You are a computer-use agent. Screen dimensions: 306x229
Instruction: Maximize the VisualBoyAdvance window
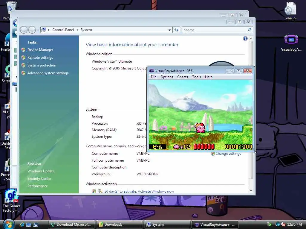pyautogui.click(x=238, y=71)
